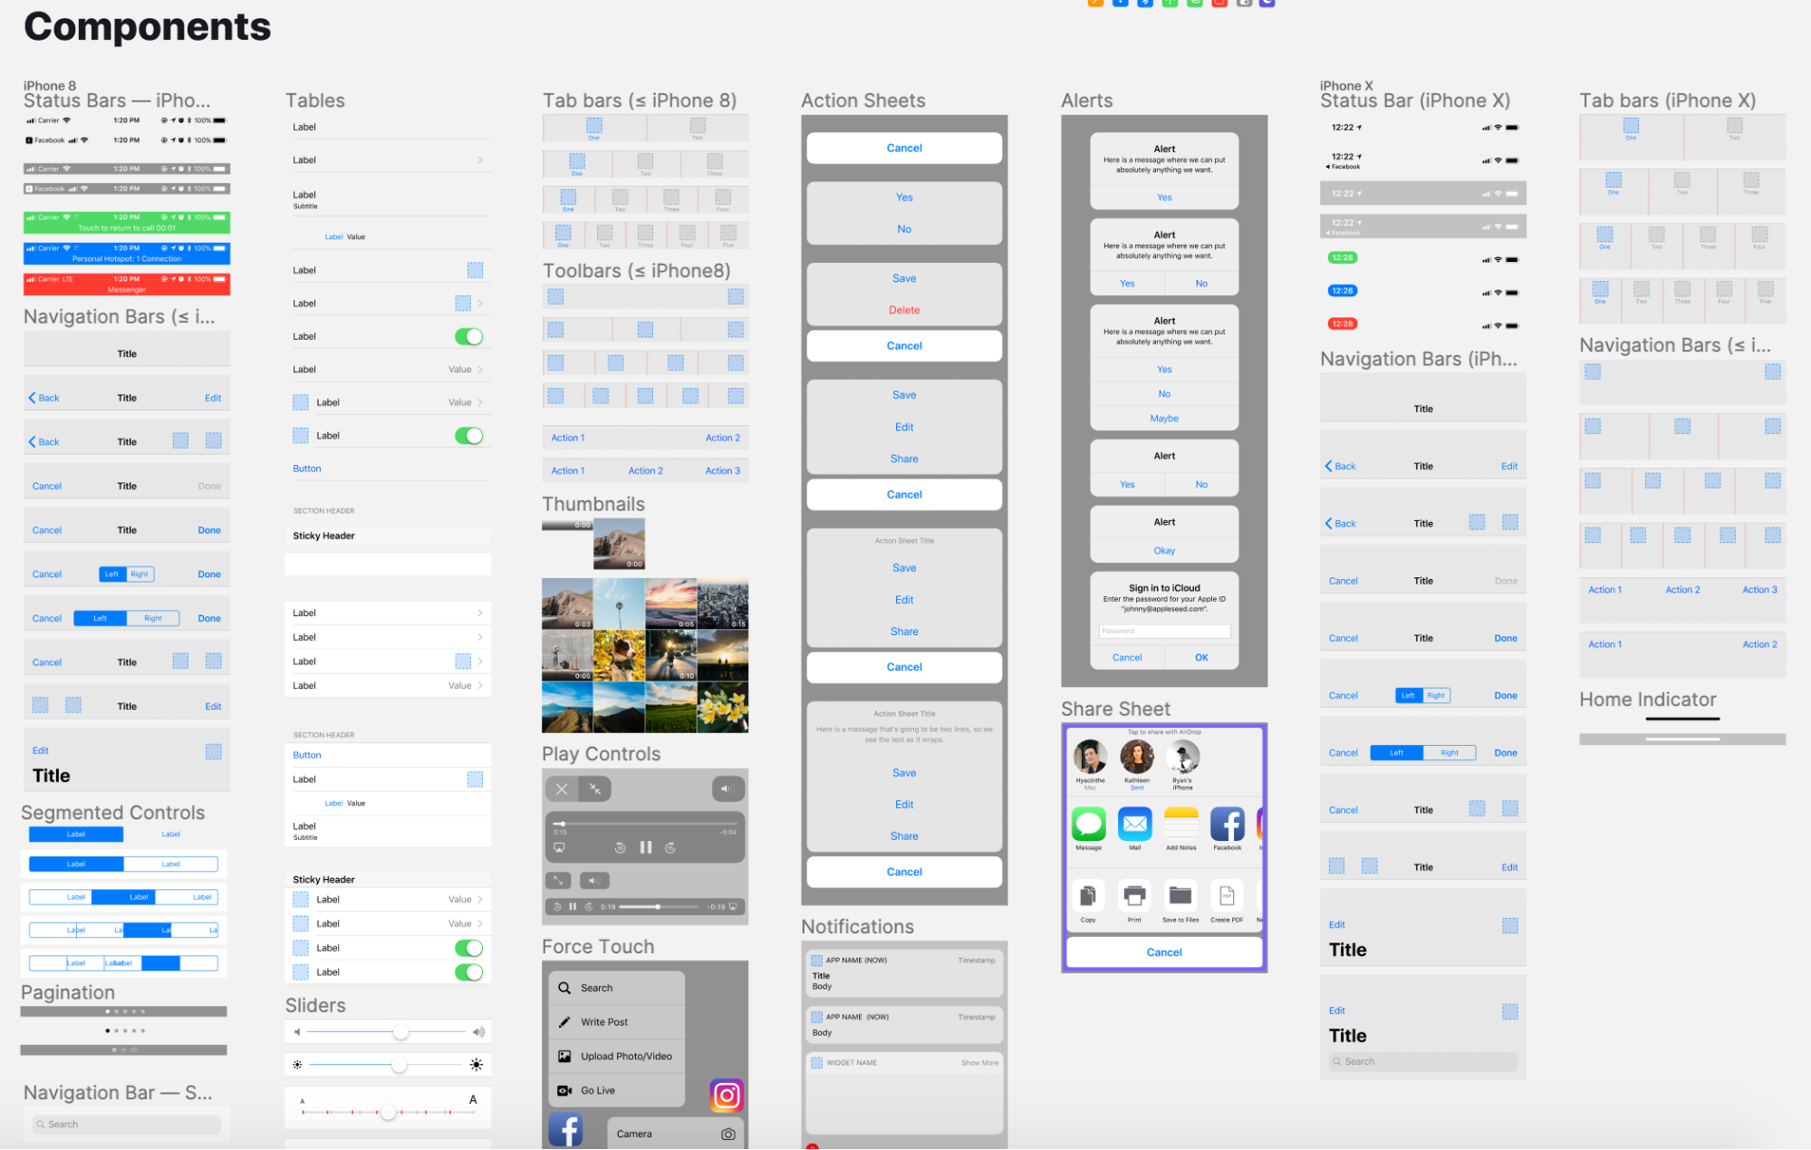Click the Print action icon in Share Sheet
Screen dimensions: 1811x1150
point(1134,895)
